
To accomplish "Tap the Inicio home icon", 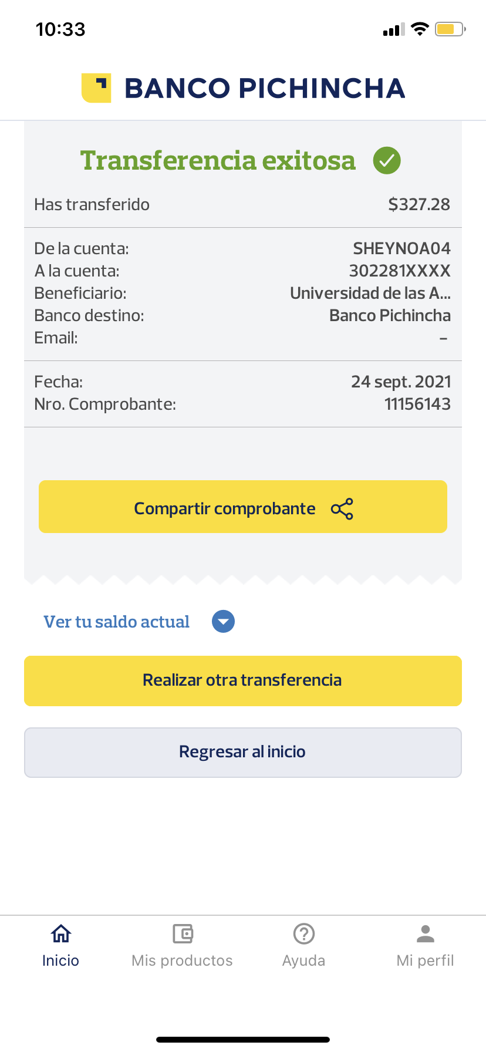I will click(x=60, y=933).
